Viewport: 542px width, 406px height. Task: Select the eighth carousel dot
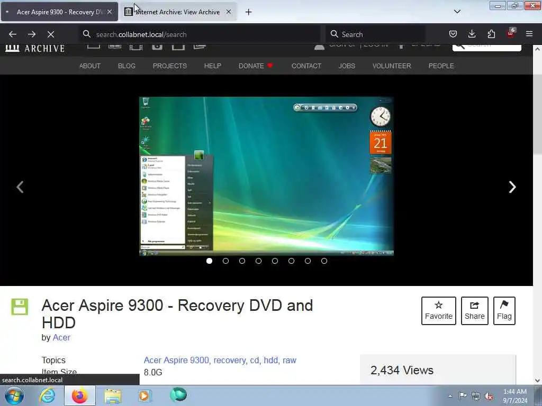coord(324,261)
